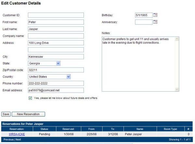Viewport: 195px width, 144px height.
Task: Focus the Customer ID field
Action: [56, 15]
